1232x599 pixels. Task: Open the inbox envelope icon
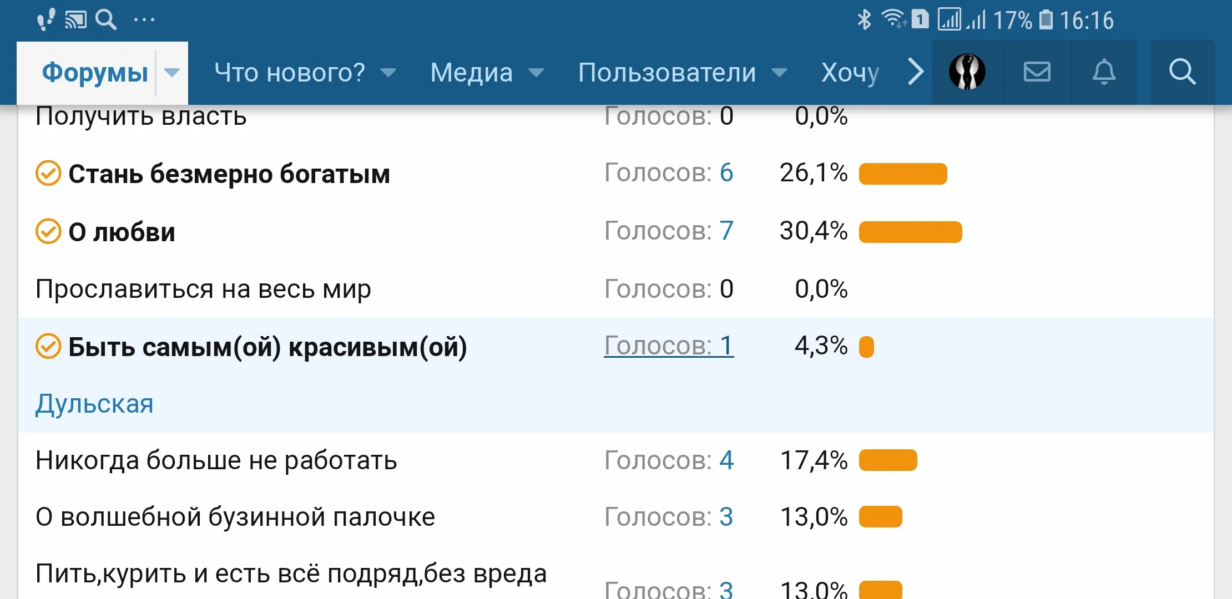1037,72
